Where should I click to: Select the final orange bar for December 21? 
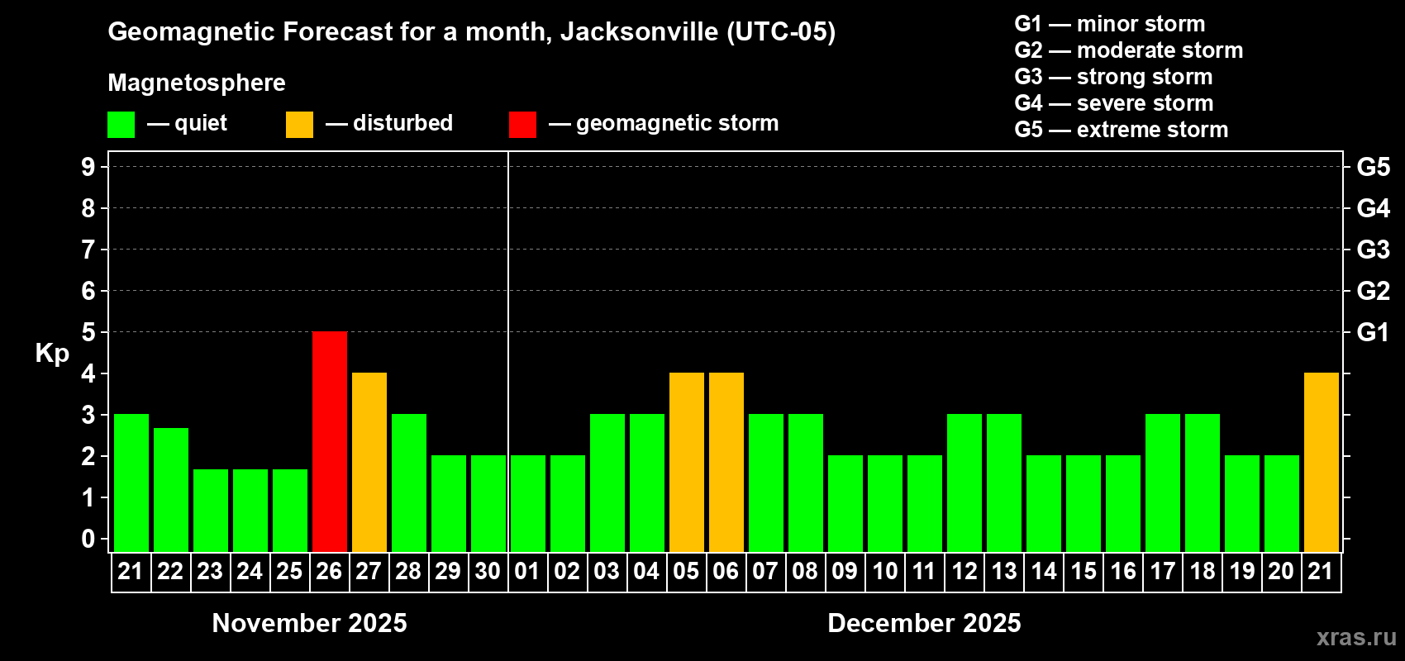[x=1322, y=462]
